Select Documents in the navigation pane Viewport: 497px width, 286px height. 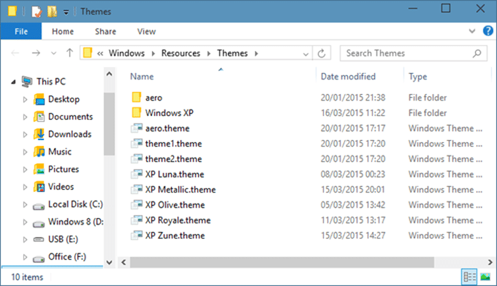click(70, 117)
